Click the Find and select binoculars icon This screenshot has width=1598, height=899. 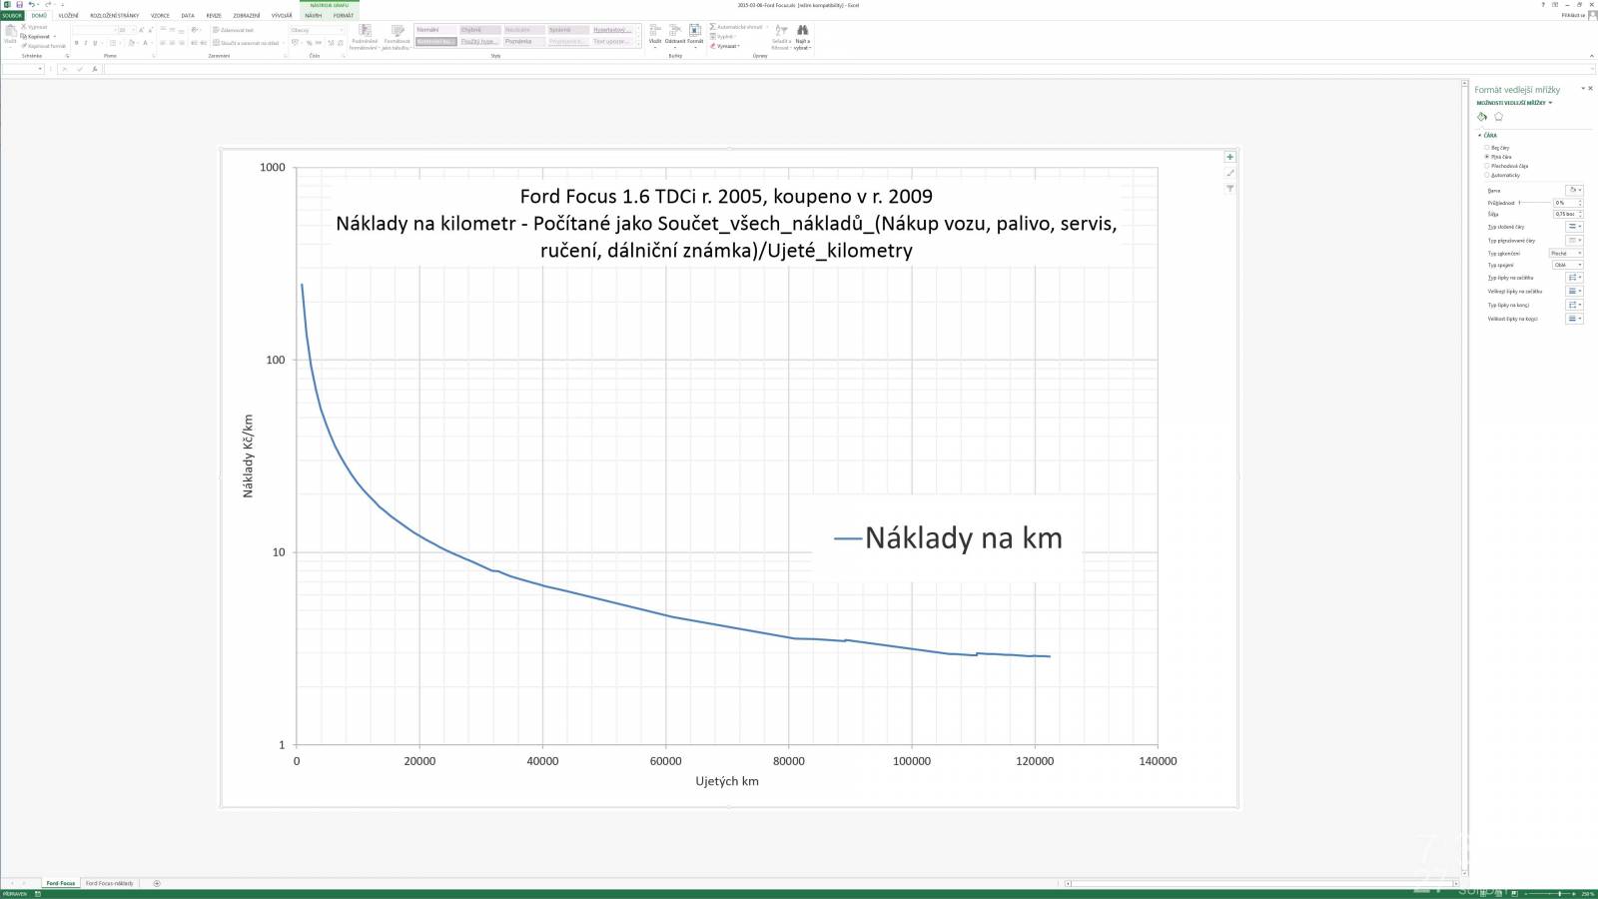[x=802, y=30]
